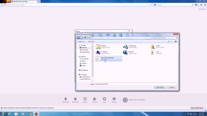Go back in the folder dialog
This screenshot has height=116, width=207.
pos(78,38)
